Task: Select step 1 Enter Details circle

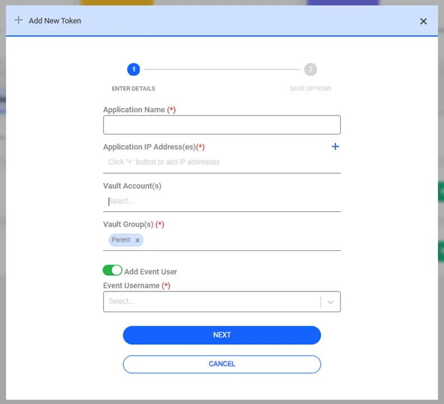Action: pyautogui.click(x=133, y=69)
